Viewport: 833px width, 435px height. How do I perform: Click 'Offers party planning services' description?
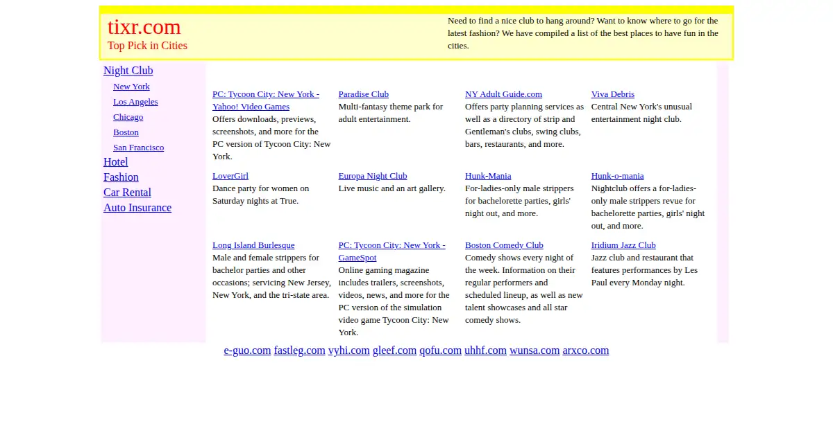click(x=524, y=125)
